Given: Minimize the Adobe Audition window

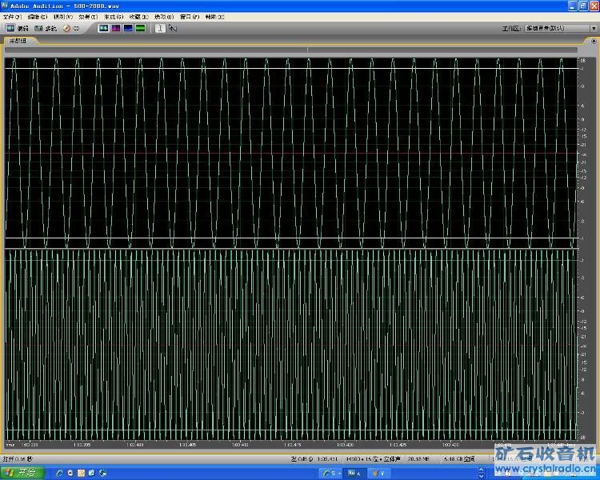Looking at the screenshot, I should click(573, 6).
